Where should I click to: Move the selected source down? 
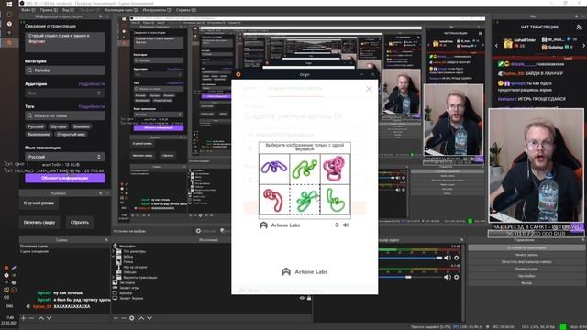(150, 318)
